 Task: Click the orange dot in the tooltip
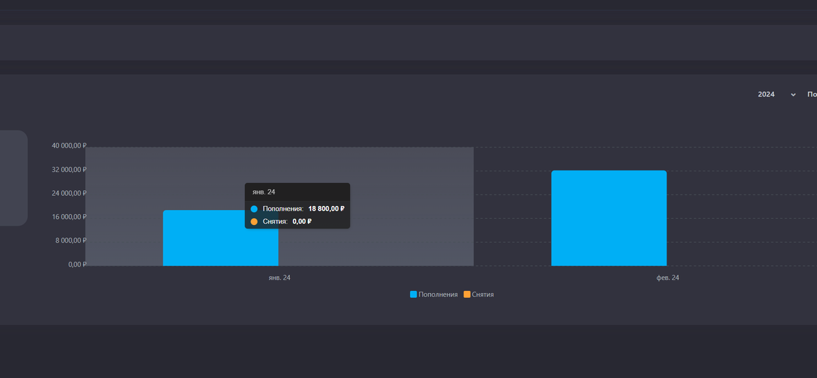[x=254, y=222]
